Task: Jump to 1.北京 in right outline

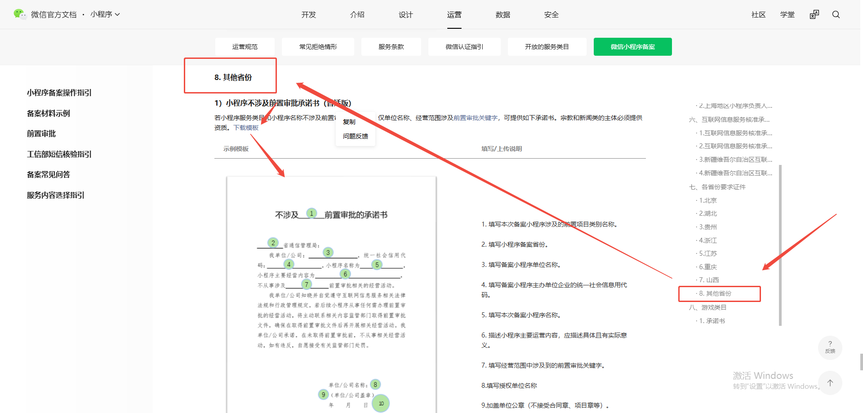Action: coord(708,200)
